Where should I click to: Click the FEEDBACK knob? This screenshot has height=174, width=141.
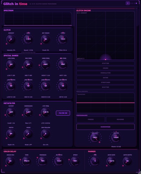(x=43, y=161)
